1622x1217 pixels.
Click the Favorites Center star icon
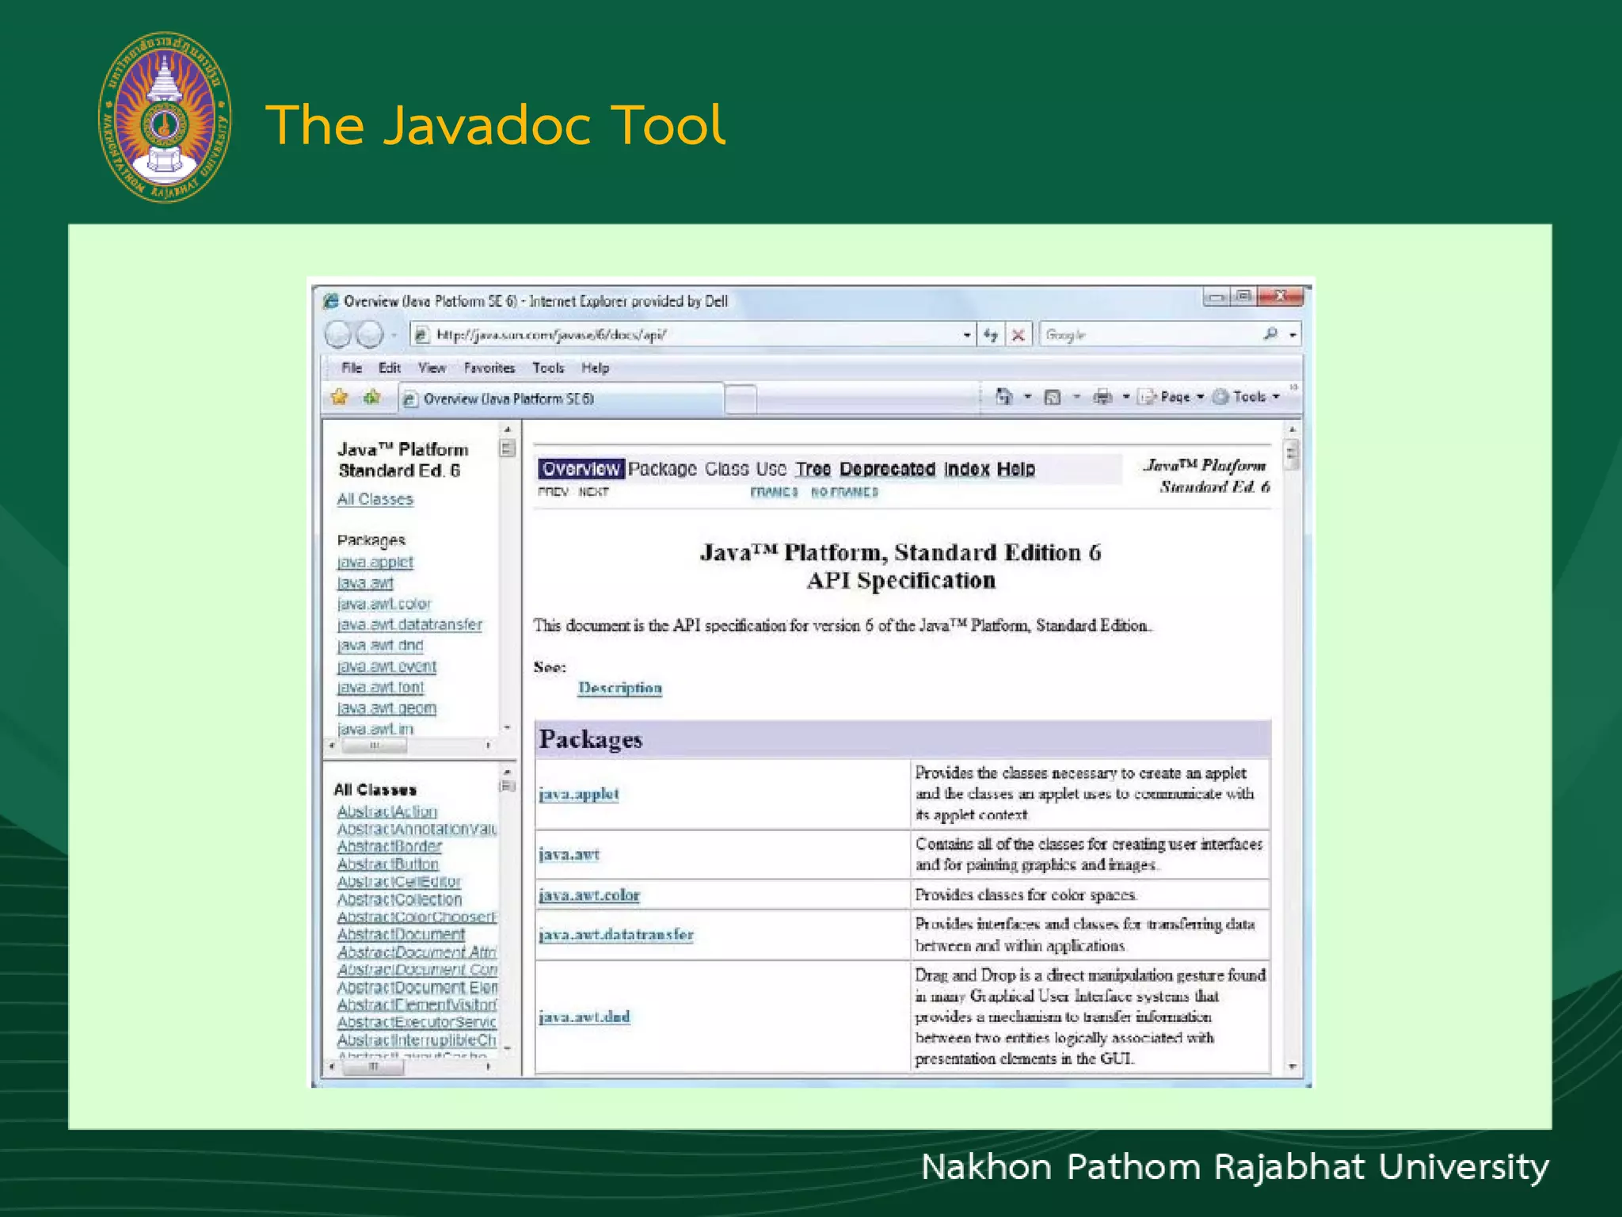(x=340, y=397)
